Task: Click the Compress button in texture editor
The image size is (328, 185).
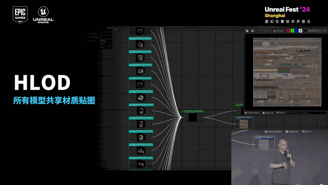Action: (264, 31)
